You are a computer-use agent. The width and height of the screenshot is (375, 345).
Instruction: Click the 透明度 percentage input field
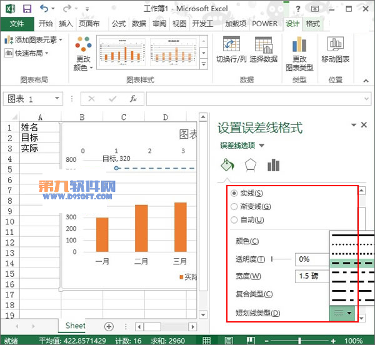pos(312,259)
